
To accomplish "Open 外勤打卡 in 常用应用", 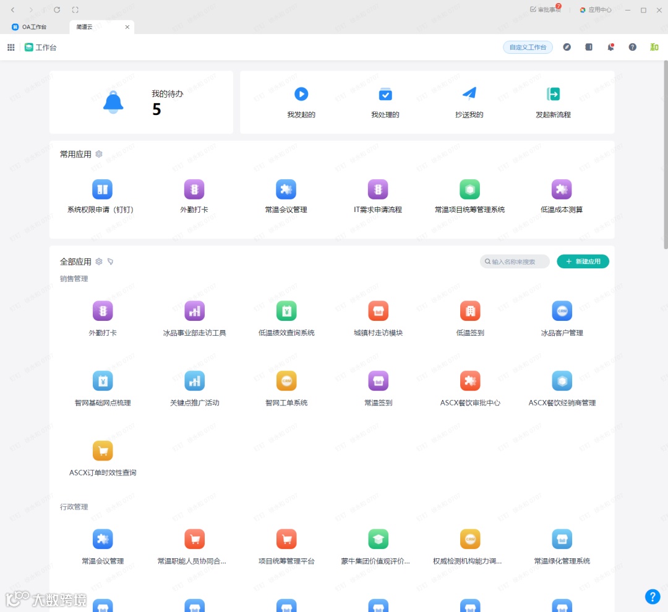I will click(x=194, y=189).
